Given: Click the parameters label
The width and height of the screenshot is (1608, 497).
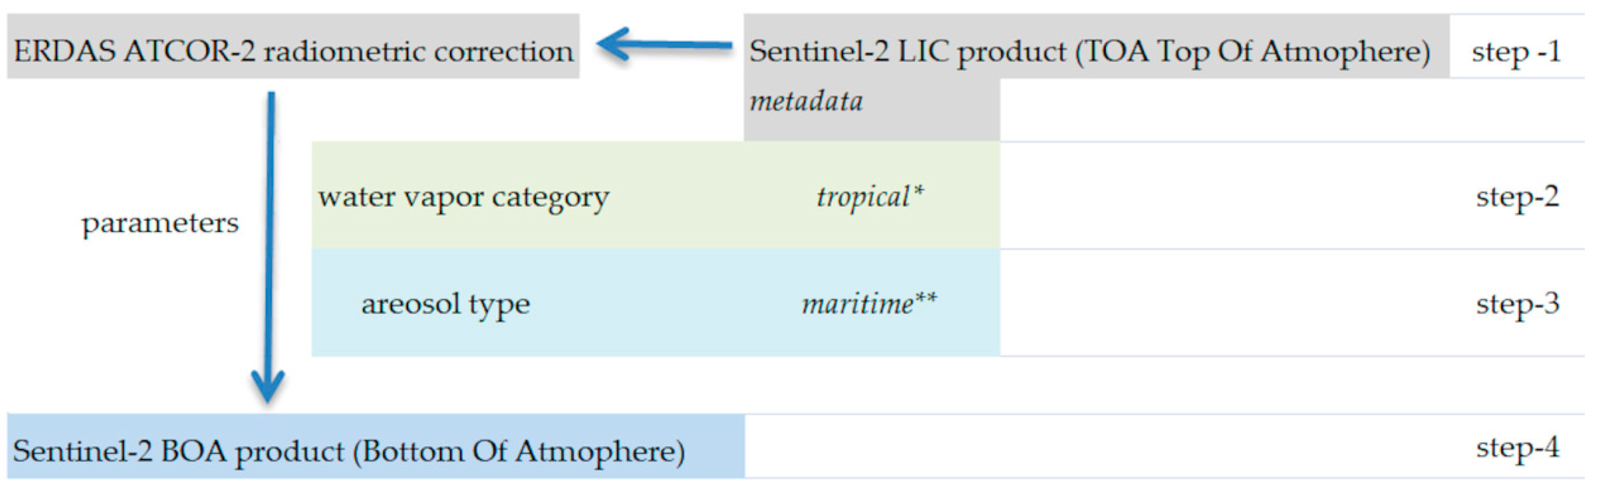Looking at the screenshot, I should click(160, 223).
